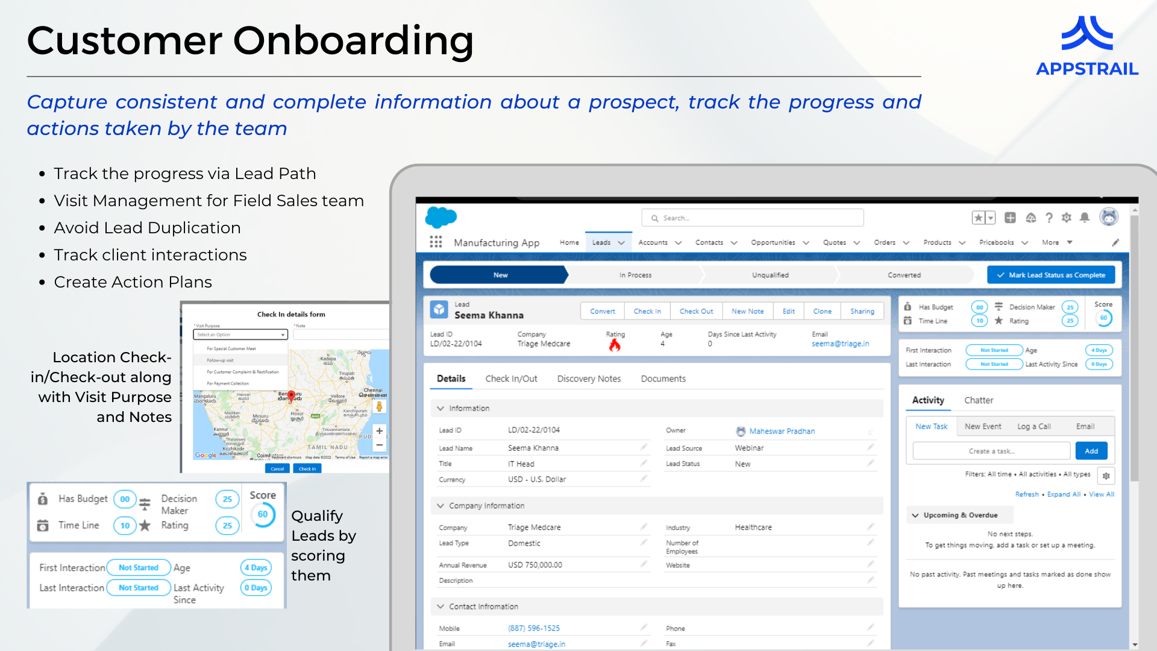Choose Follow-up visit purpose option

click(x=241, y=360)
